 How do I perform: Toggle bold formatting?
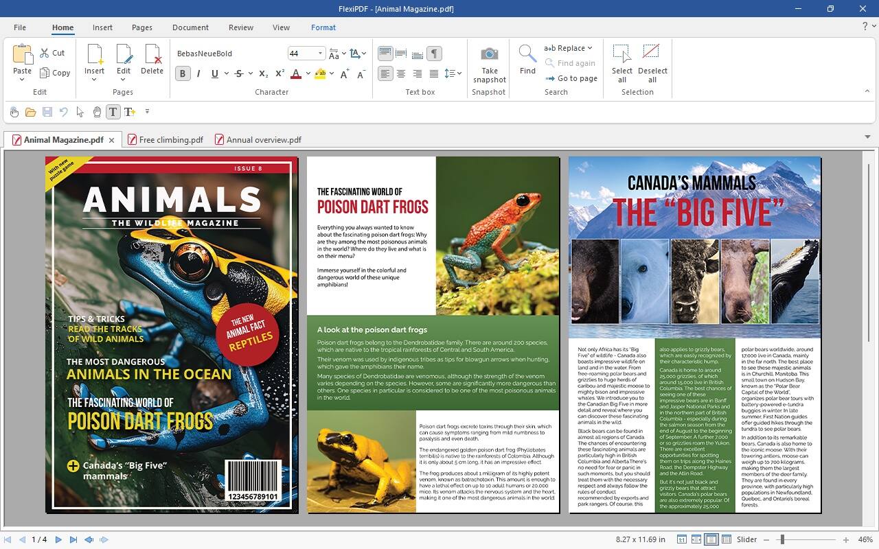[183, 73]
